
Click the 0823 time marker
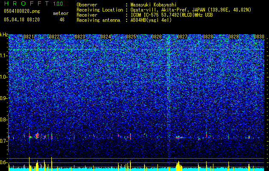(80, 37)
